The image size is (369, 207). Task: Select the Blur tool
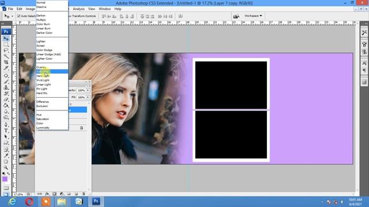click(x=6, y=112)
